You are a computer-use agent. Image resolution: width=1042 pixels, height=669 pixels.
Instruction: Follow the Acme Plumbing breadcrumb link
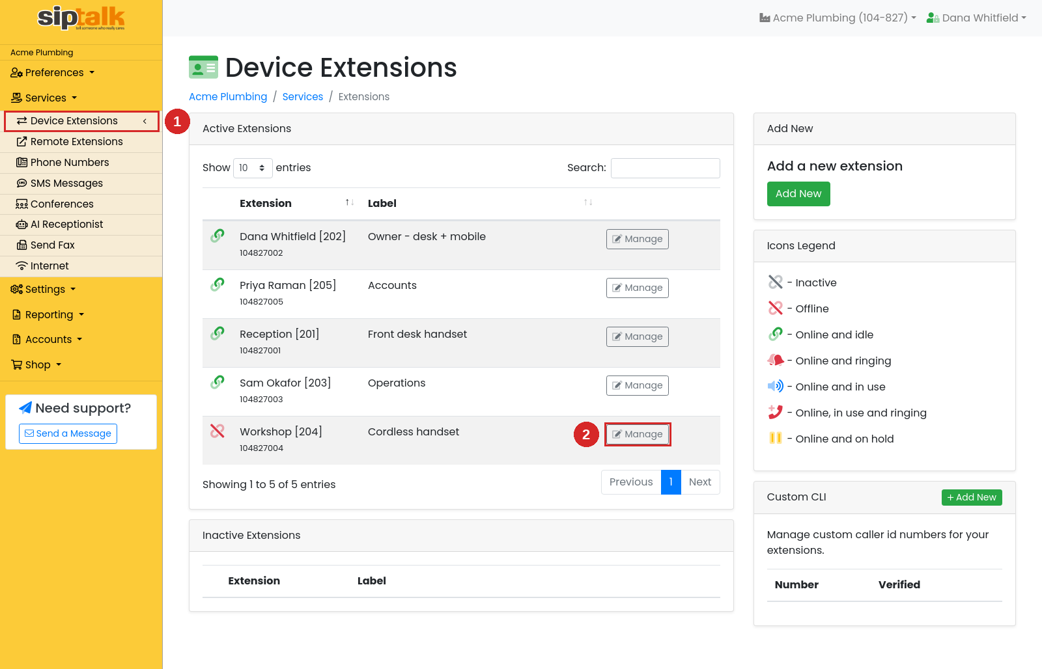pyautogui.click(x=228, y=97)
